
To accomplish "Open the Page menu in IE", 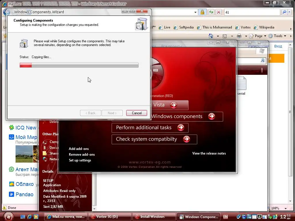I will [258, 36].
